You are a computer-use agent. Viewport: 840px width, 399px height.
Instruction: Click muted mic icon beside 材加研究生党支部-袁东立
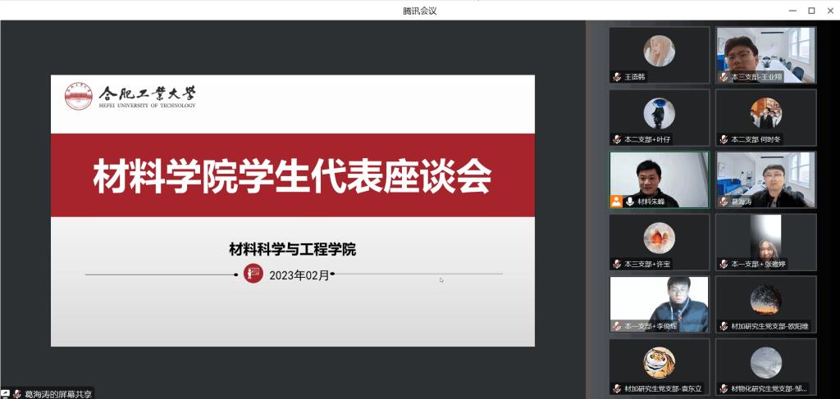[x=617, y=388]
